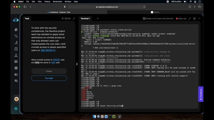Open a new Safari tab
The width and height of the screenshot is (214, 120).
tap(195, 7)
